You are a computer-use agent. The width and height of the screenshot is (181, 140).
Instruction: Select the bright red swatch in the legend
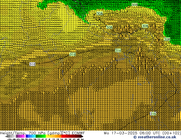[x=62, y=136]
